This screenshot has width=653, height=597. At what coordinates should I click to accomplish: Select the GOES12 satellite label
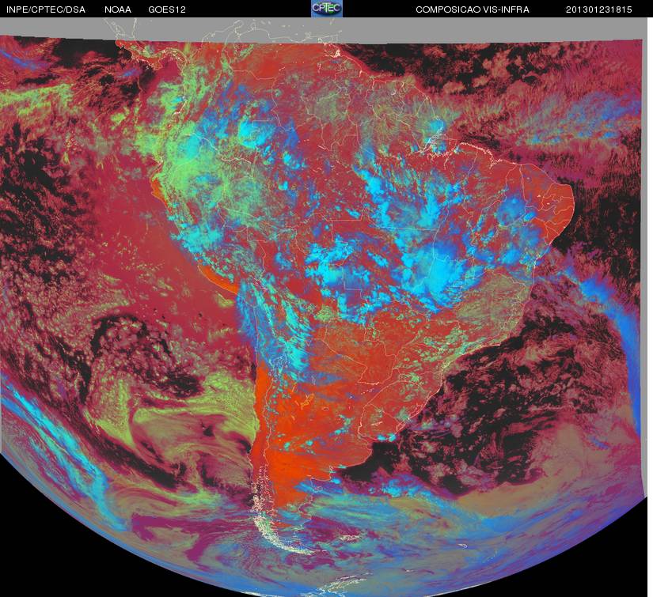pyautogui.click(x=167, y=9)
